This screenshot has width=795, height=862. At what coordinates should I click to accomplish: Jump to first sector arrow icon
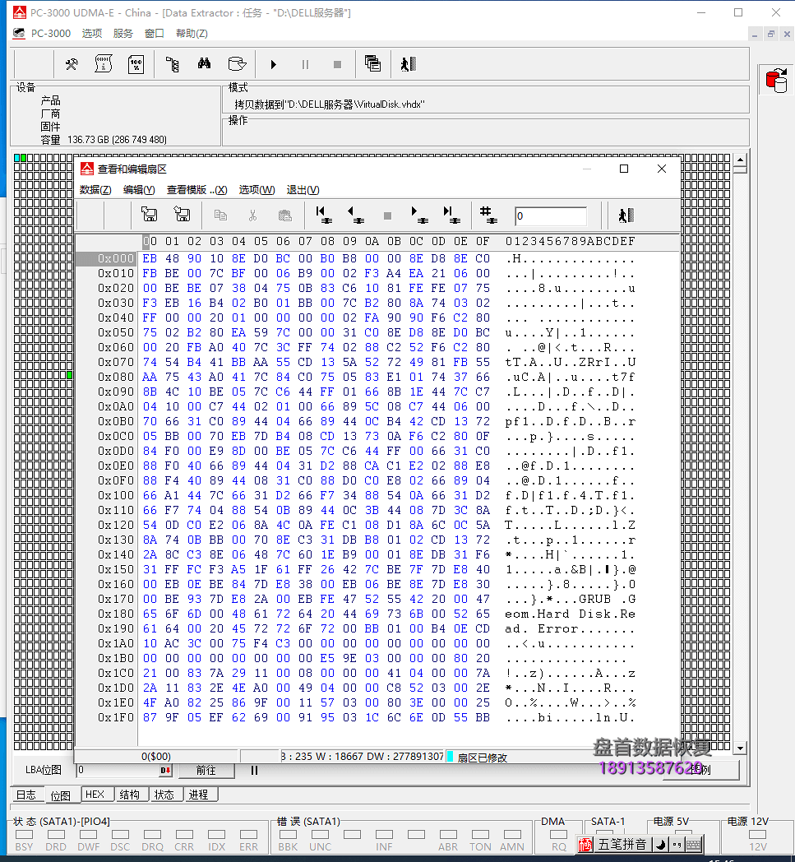324,215
